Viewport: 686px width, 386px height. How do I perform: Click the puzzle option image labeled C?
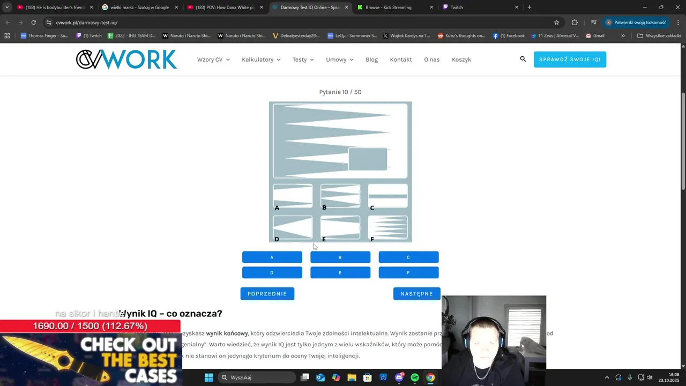(x=387, y=196)
